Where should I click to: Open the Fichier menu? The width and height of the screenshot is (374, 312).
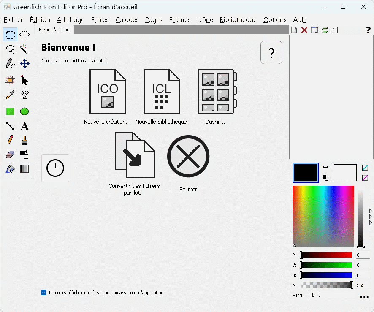click(x=14, y=19)
